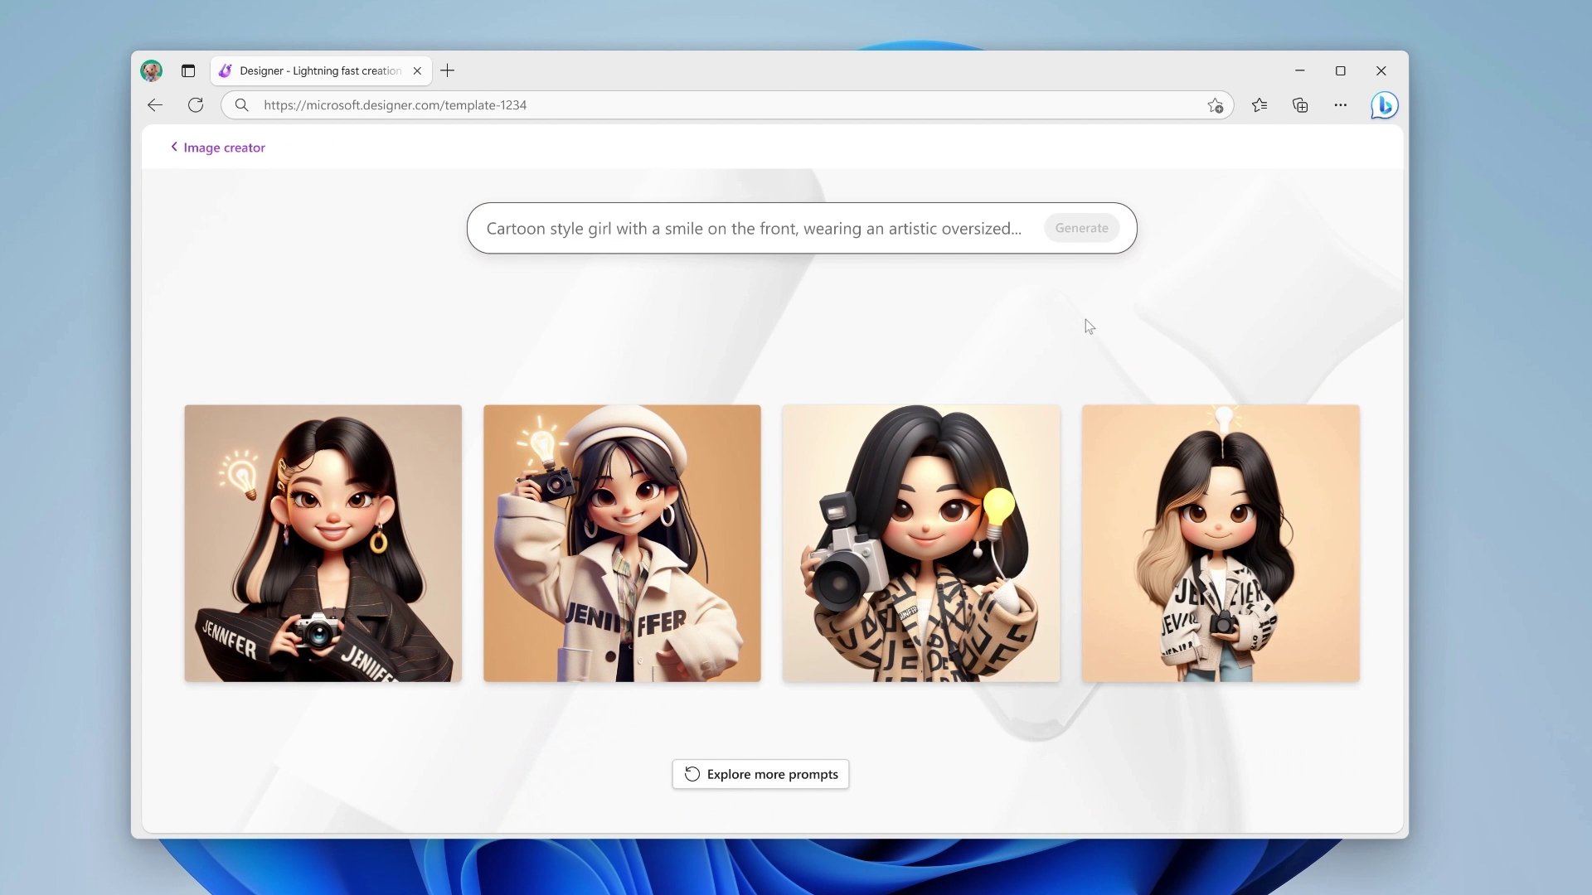Click the browser address bar
The height and width of the screenshot is (895, 1592).
coord(721,104)
